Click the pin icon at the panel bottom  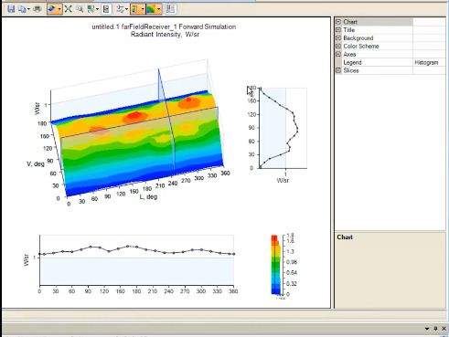pos(435,329)
